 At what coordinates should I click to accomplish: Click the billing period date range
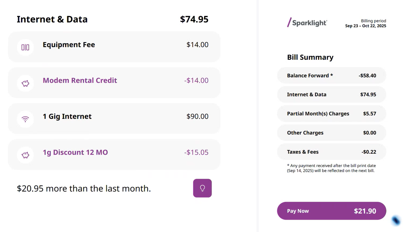pos(365,26)
